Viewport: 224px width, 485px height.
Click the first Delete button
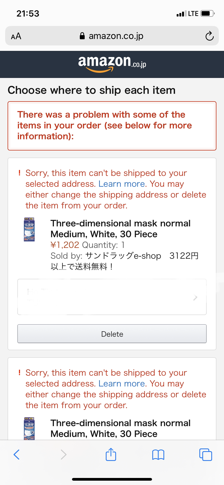[112, 334]
